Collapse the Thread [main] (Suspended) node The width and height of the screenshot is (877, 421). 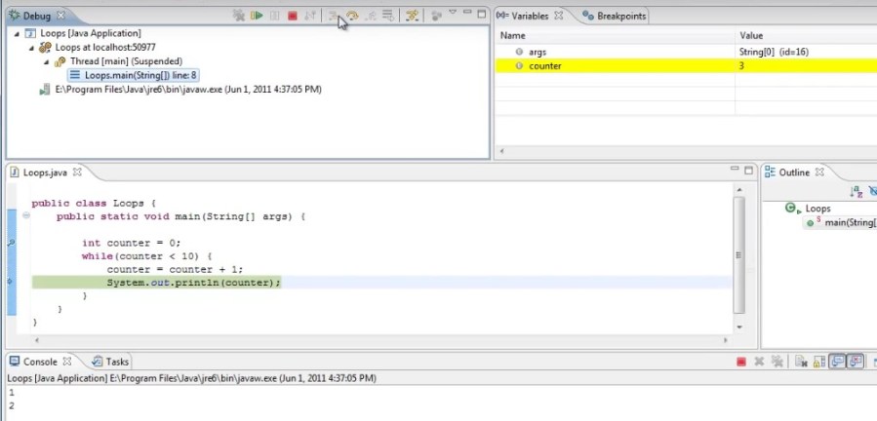coord(47,61)
